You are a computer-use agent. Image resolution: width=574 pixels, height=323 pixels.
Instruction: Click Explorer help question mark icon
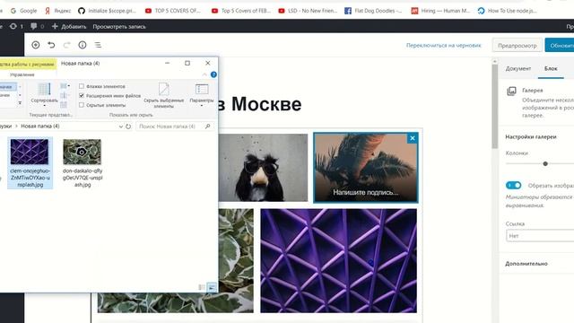click(x=213, y=74)
